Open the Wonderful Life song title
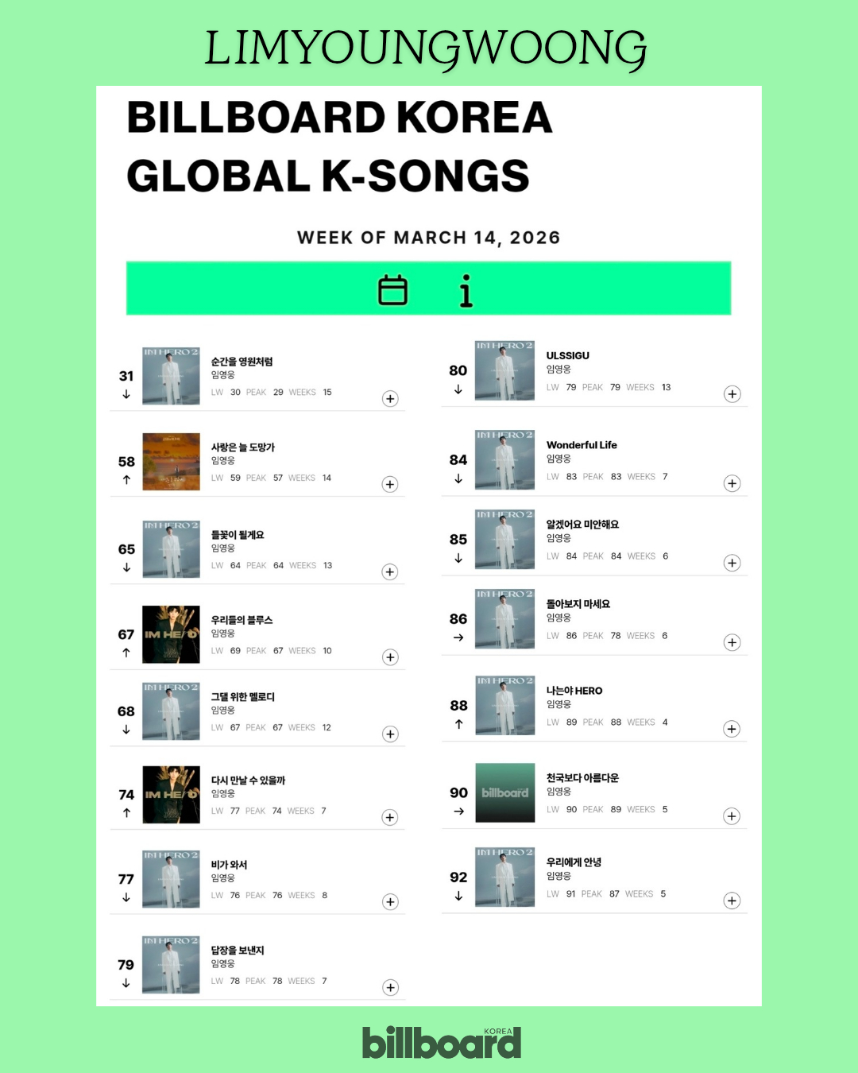 (582, 445)
